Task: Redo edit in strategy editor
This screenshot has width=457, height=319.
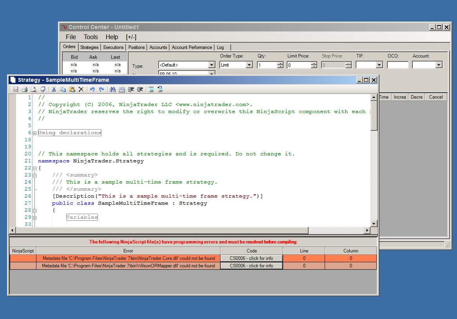Action: (101, 89)
